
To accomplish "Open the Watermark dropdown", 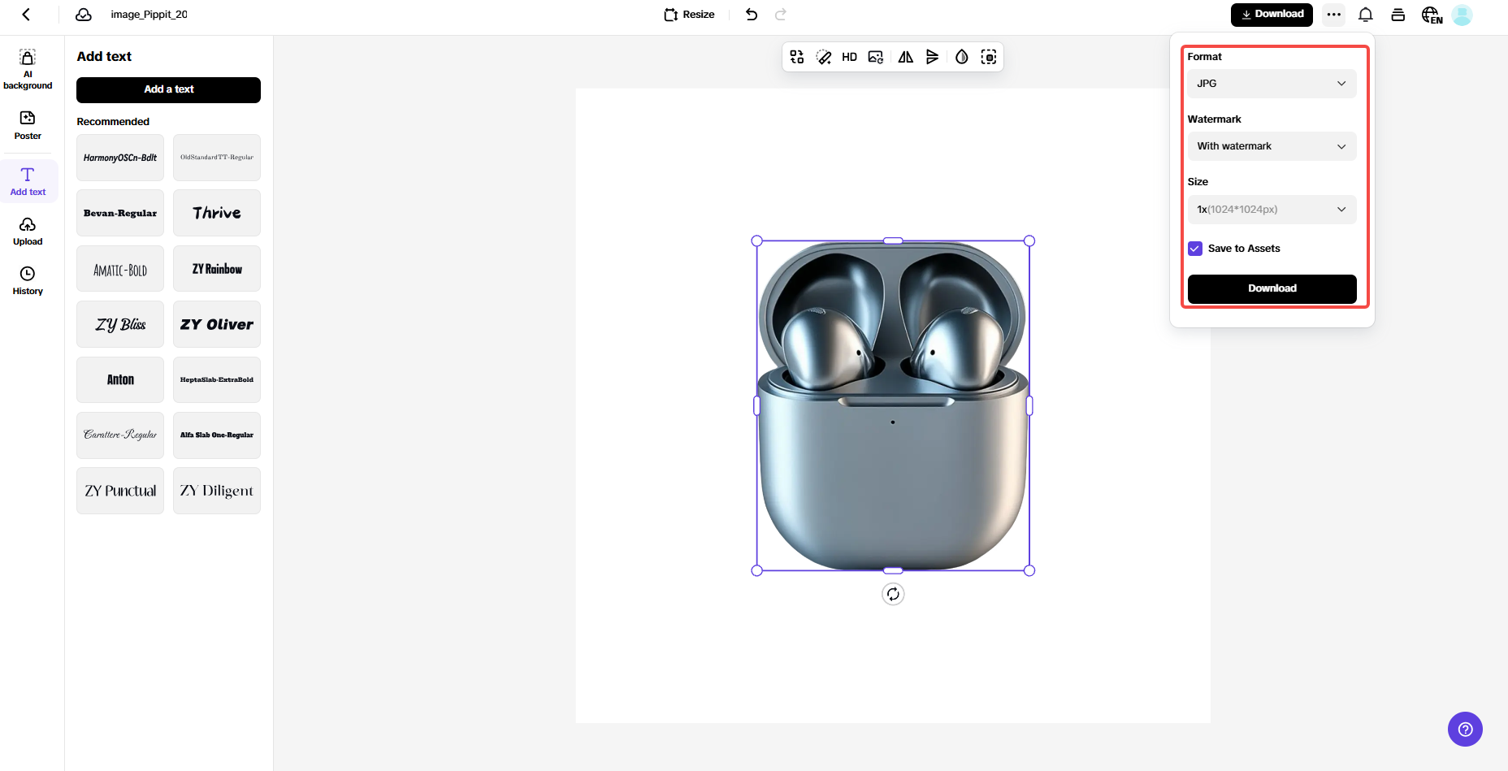I will point(1272,146).
